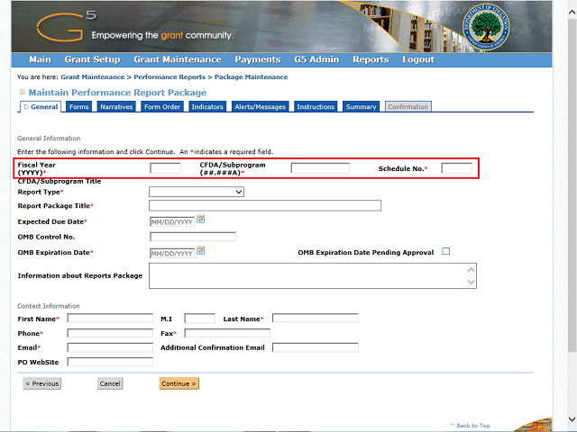Click the OMB Control No. field

click(x=193, y=237)
